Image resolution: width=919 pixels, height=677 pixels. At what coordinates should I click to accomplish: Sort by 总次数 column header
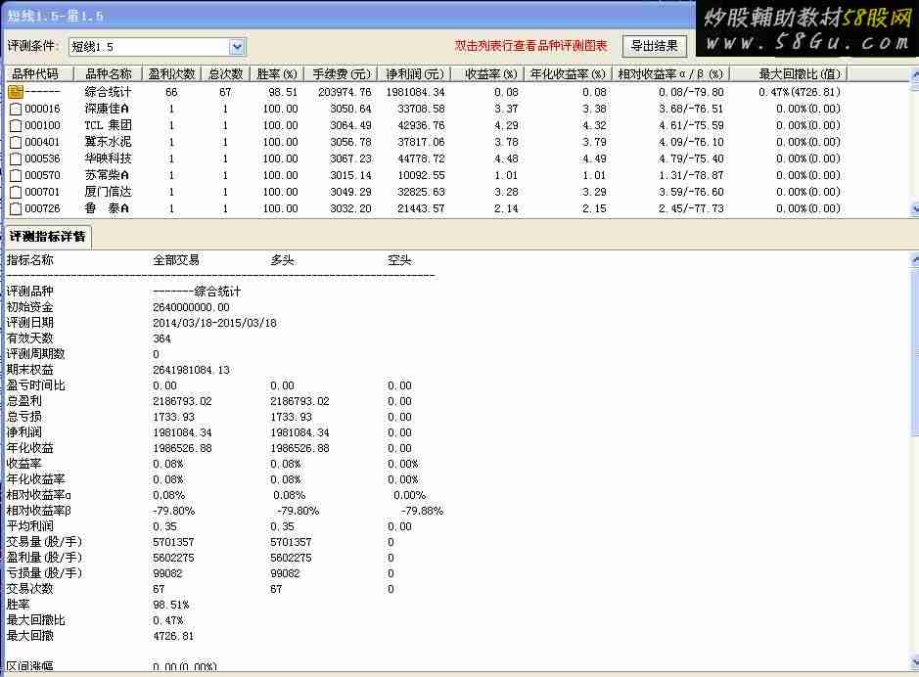(226, 73)
